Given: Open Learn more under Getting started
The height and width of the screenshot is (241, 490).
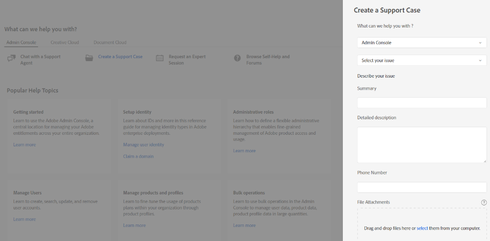Looking at the screenshot, I should 25,145.
